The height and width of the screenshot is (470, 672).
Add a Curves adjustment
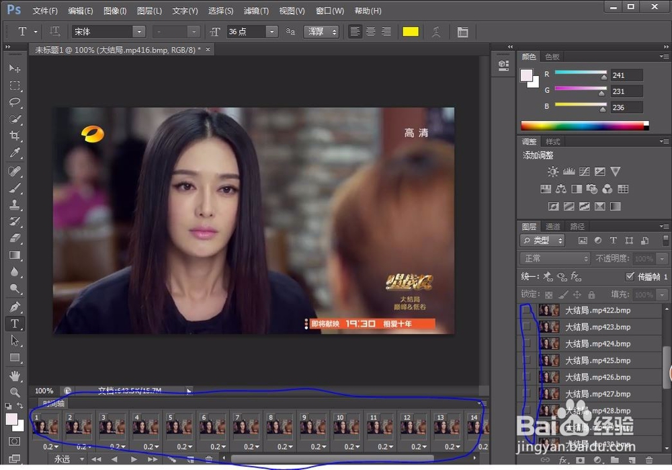(x=584, y=171)
